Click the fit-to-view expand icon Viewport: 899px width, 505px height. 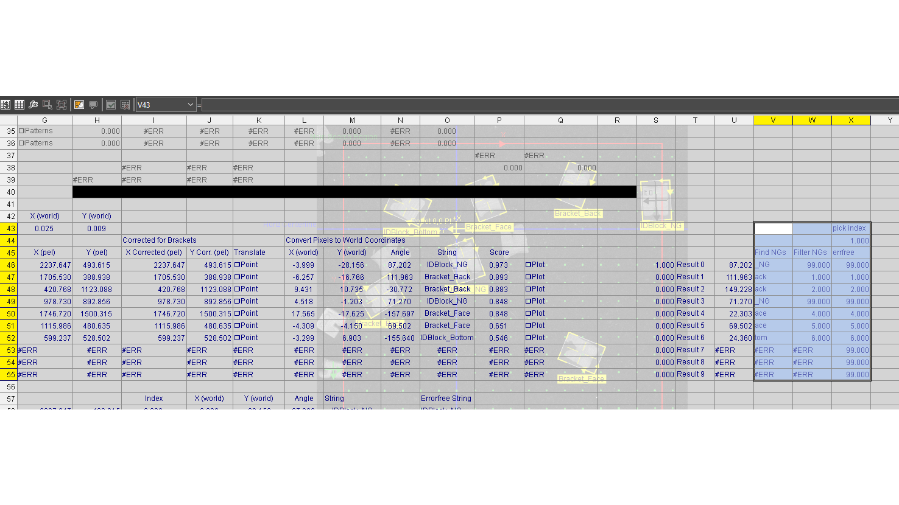pyautogui.click(x=61, y=105)
